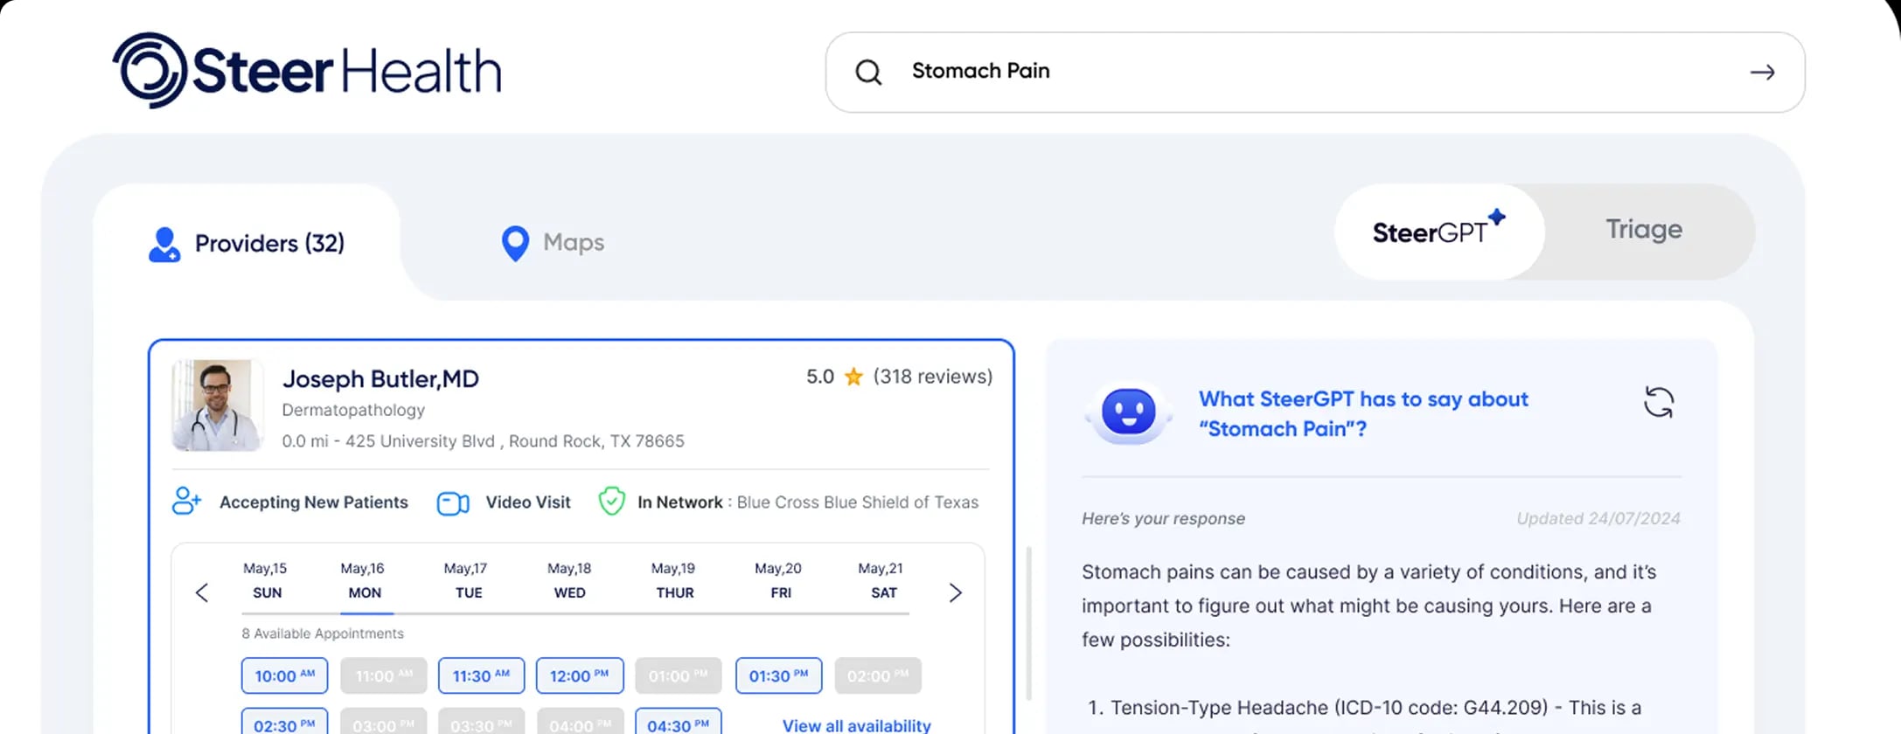
Task: Click the refresh SteerGPT response icon
Action: (1658, 403)
